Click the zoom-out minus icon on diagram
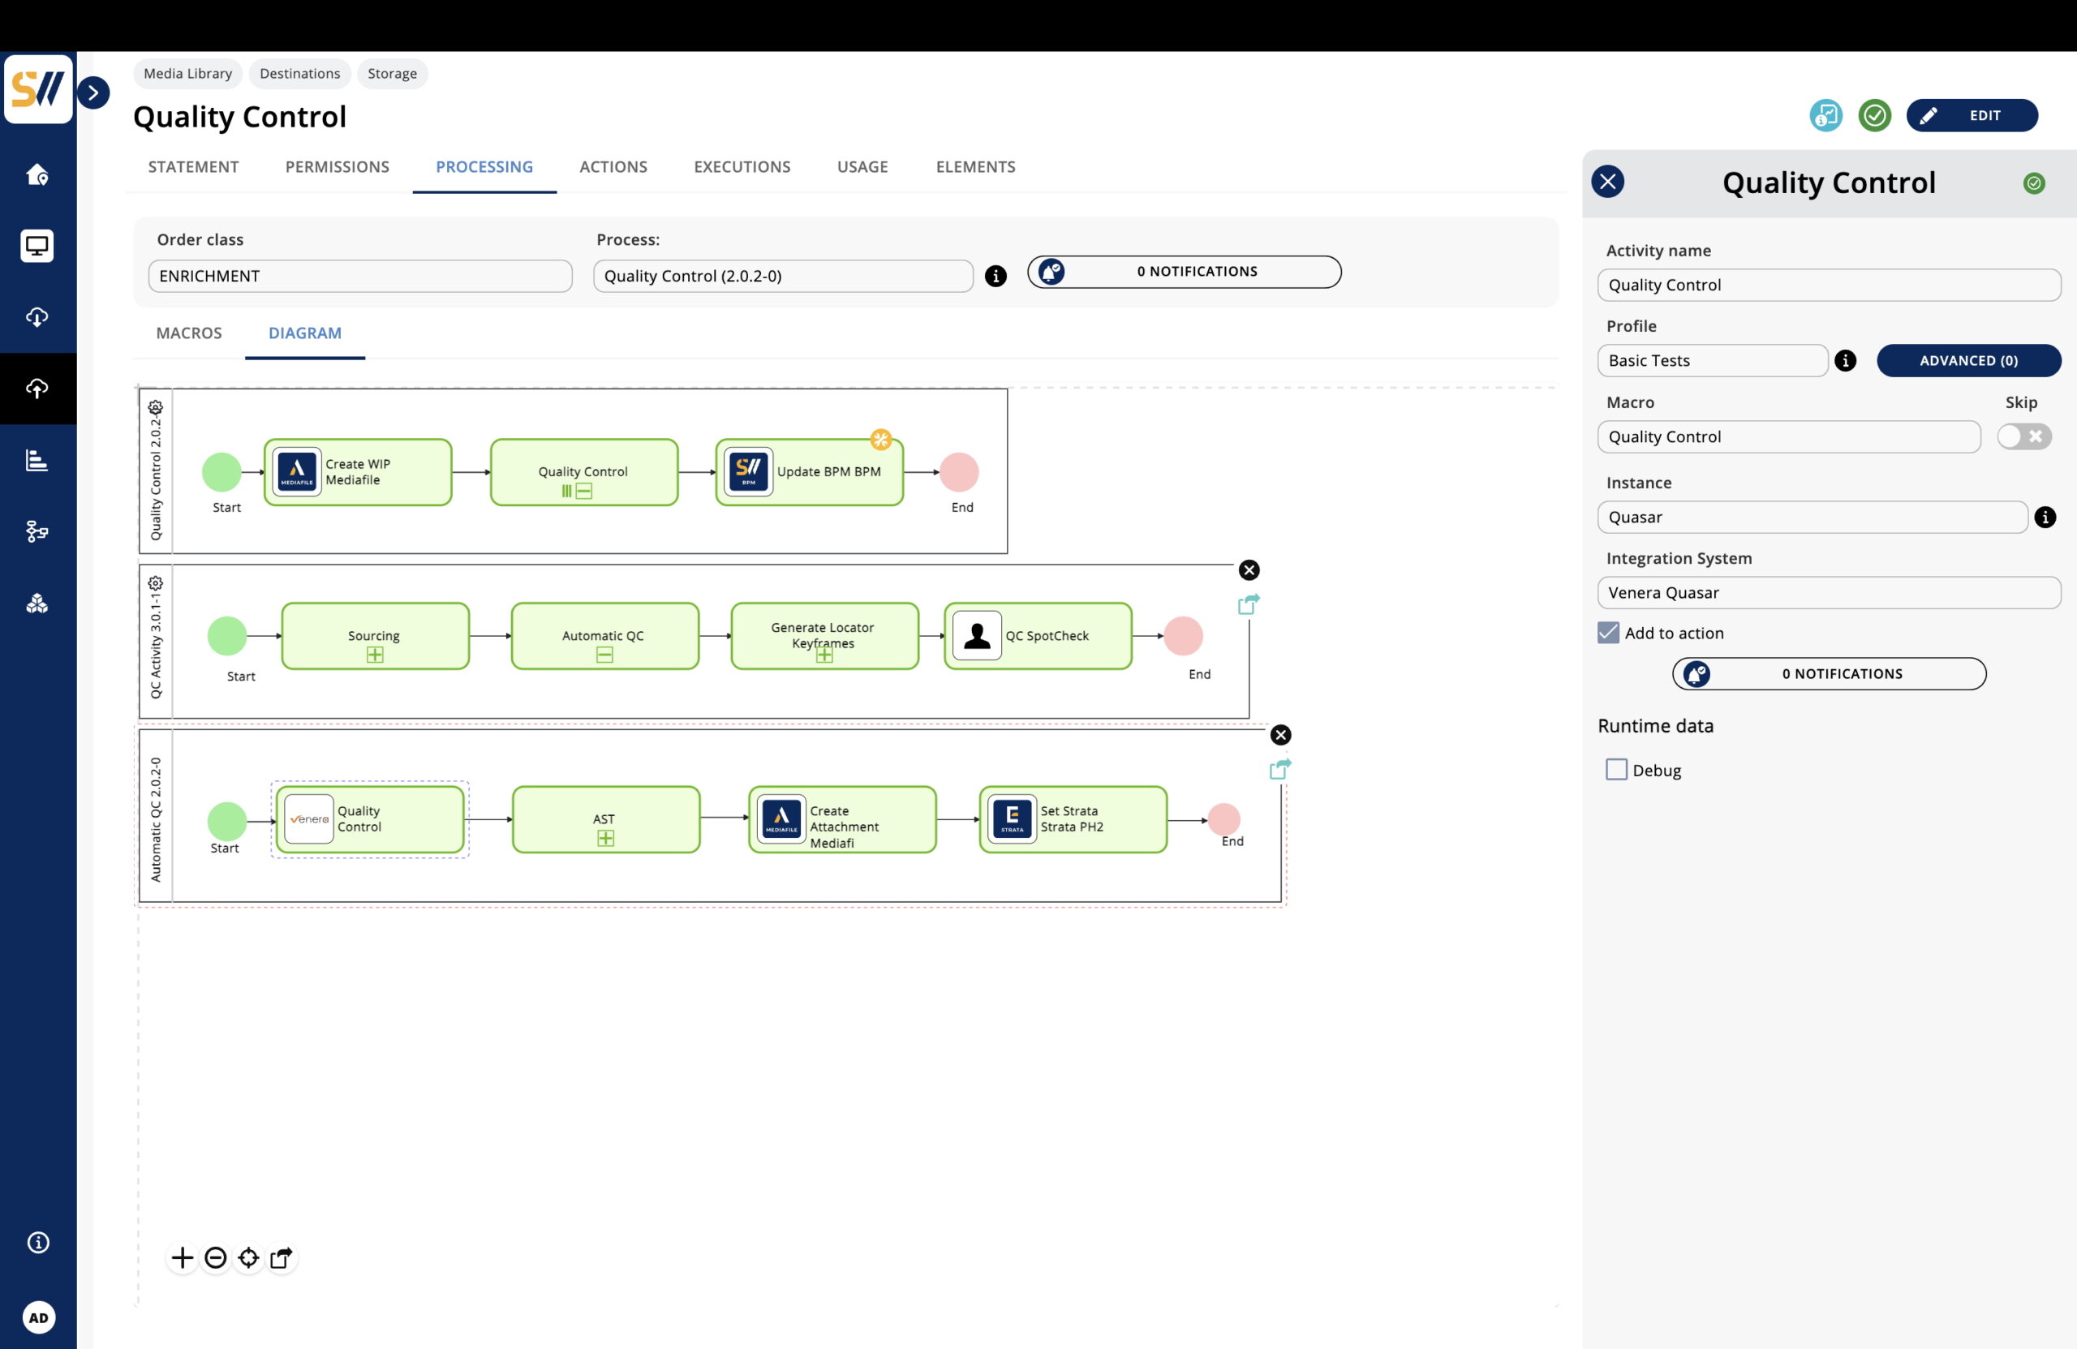Viewport: 2077px width, 1349px height. (x=216, y=1257)
